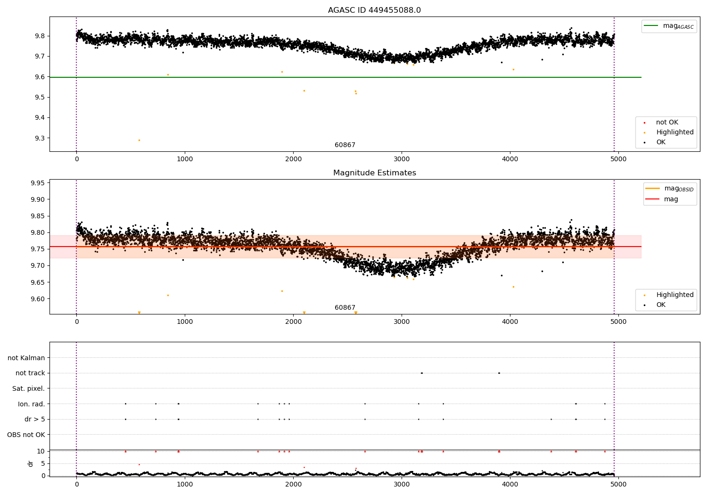Click the 'not track' axis label

pyautogui.click(x=30, y=373)
